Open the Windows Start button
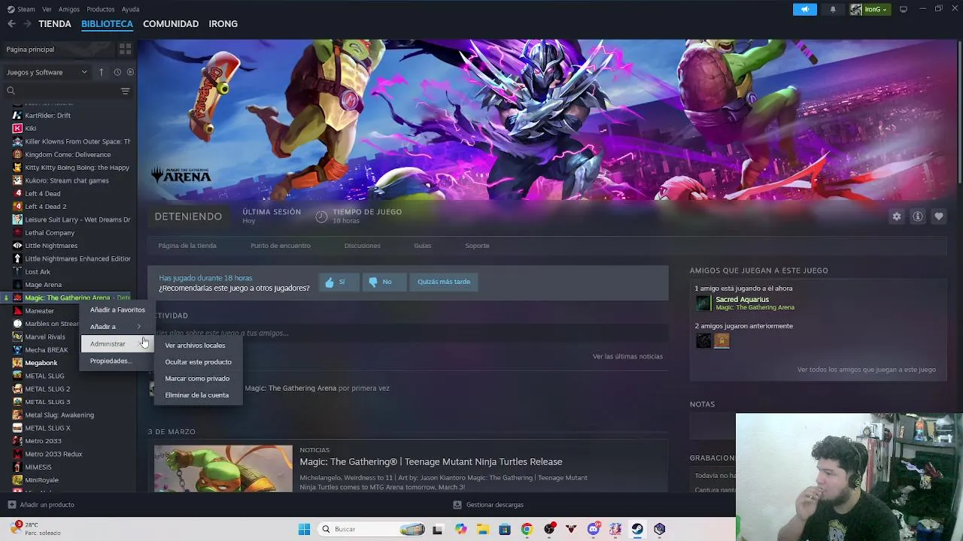 click(x=304, y=529)
